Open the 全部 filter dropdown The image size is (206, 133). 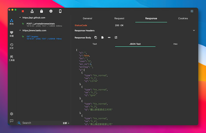point(66,123)
